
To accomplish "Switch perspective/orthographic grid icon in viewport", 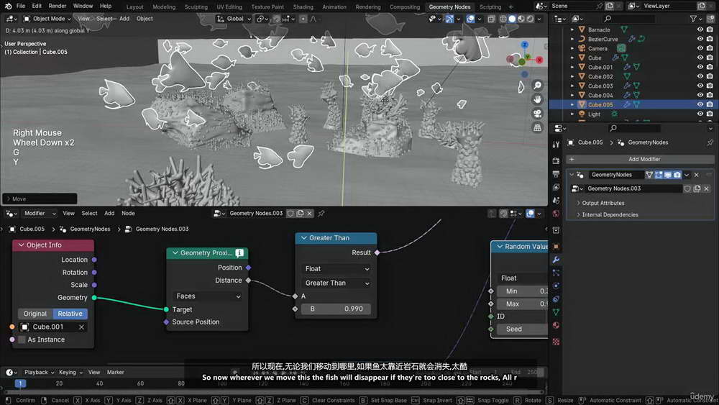I will [x=537, y=128].
